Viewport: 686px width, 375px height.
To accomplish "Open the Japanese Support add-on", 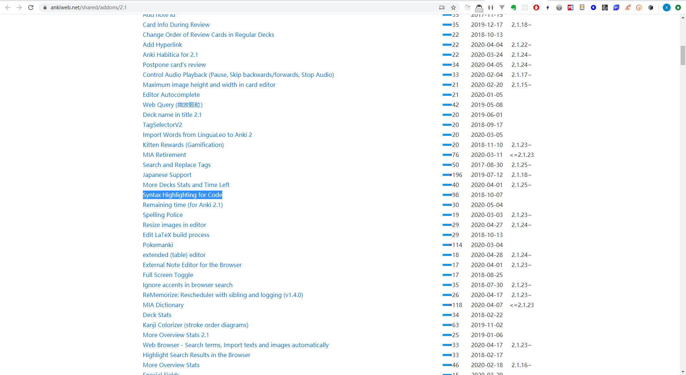I will click(167, 175).
